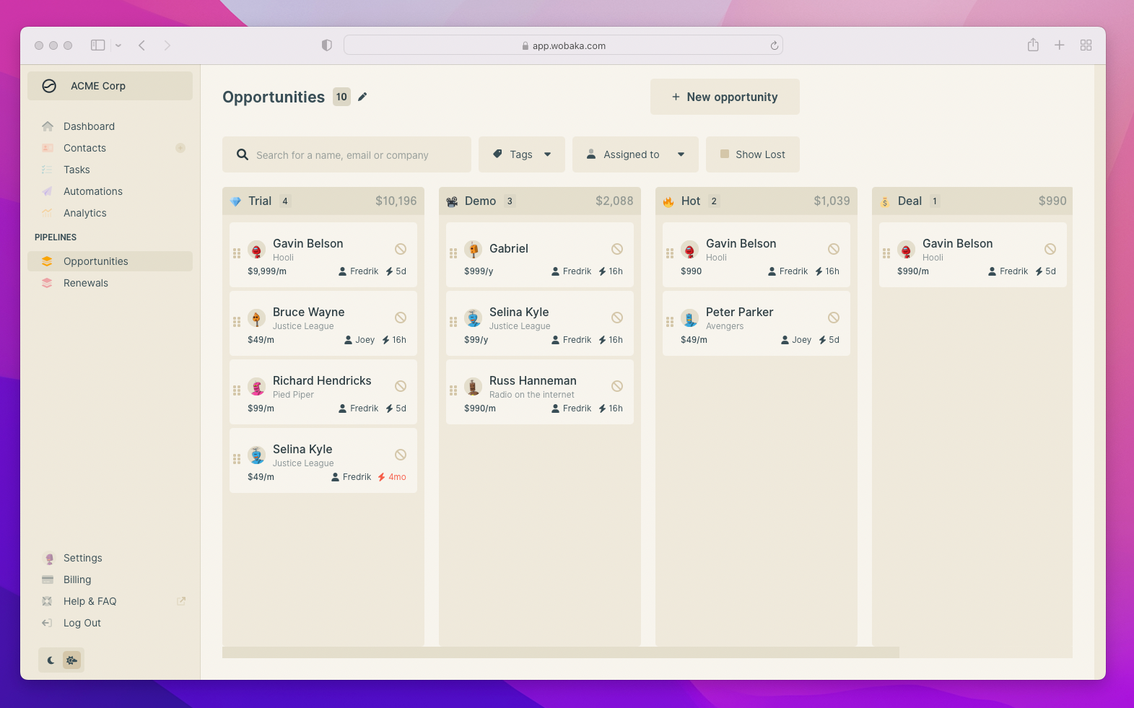Screen dimensions: 1134x708
Task: Click the 4mo overdue indicator
Action: point(392,477)
